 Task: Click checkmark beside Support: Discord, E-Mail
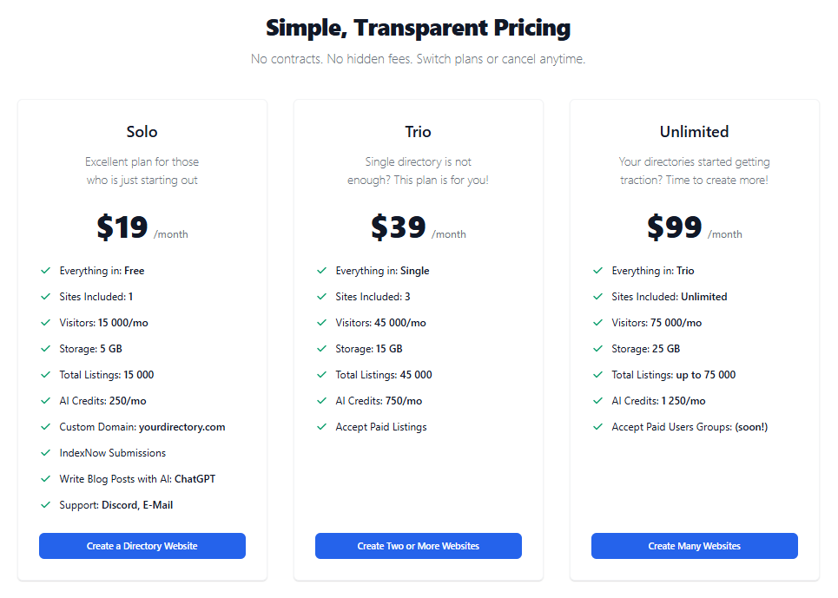point(45,505)
